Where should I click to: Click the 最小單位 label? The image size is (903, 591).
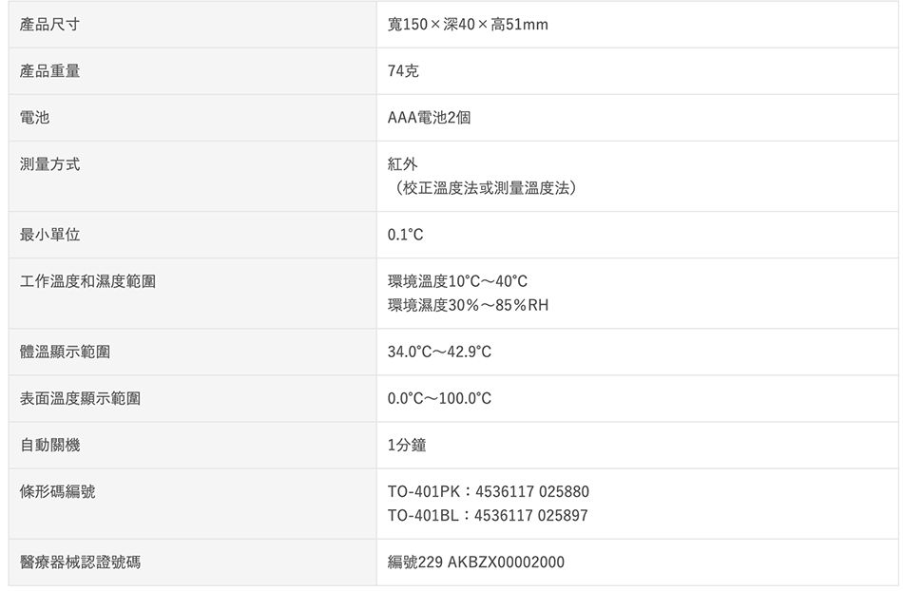(49, 234)
